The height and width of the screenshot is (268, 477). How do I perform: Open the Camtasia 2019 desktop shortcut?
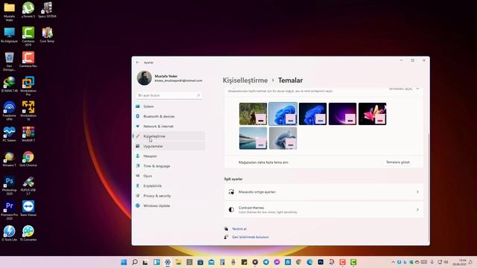click(x=28, y=36)
